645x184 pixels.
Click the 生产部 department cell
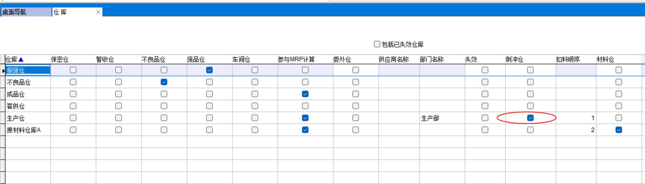click(x=430, y=118)
